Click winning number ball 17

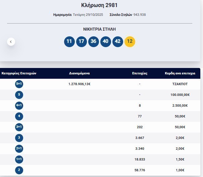81,42
